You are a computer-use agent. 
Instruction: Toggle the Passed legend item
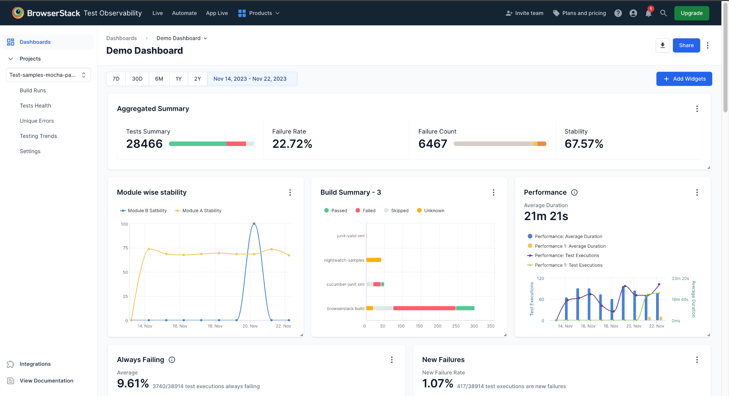point(336,211)
